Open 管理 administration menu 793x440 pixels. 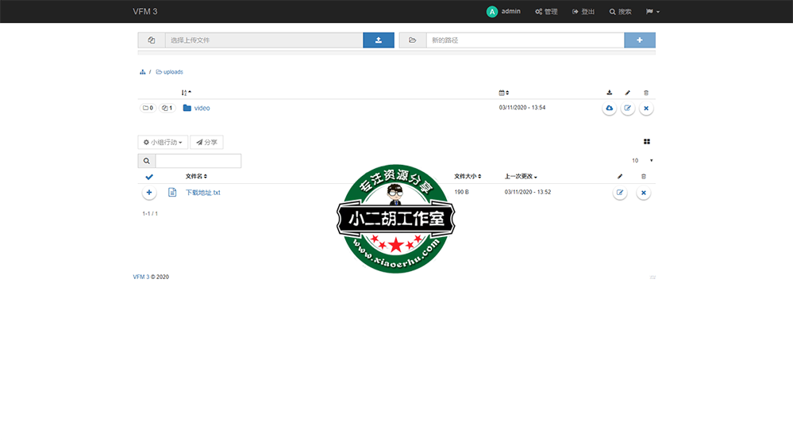pos(546,12)
